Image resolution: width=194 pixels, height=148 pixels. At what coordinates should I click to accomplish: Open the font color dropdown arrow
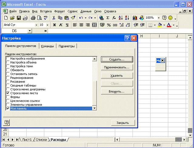(x=174, y=25)
